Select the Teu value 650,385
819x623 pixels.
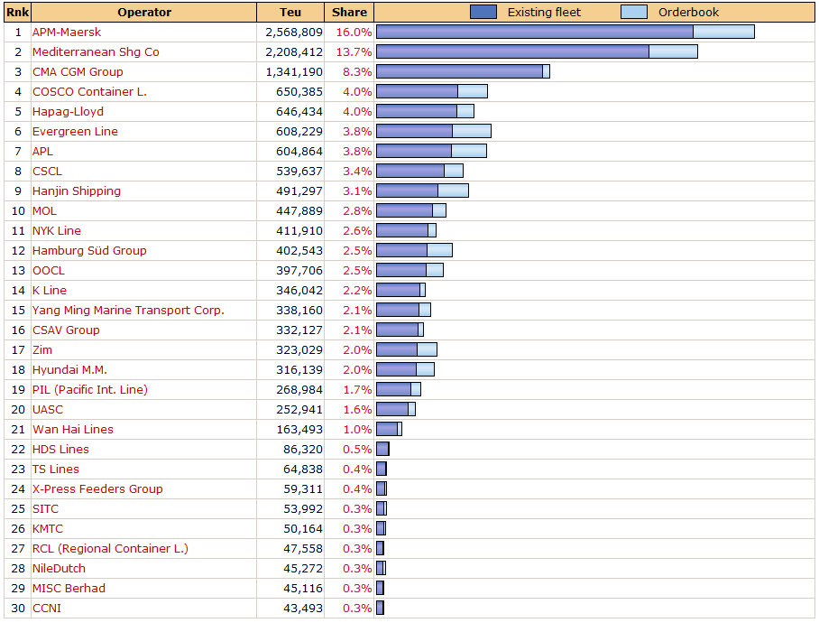[x=299, y=92]
